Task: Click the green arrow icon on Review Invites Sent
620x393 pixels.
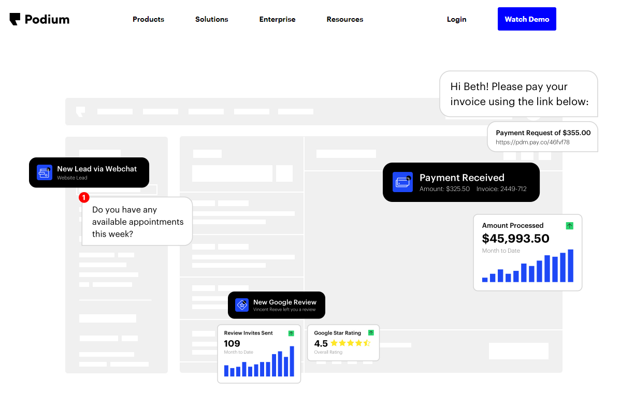Action: click(292, 332)
